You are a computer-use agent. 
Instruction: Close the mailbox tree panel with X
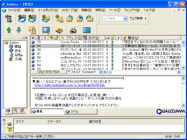(x=26, y=37)
